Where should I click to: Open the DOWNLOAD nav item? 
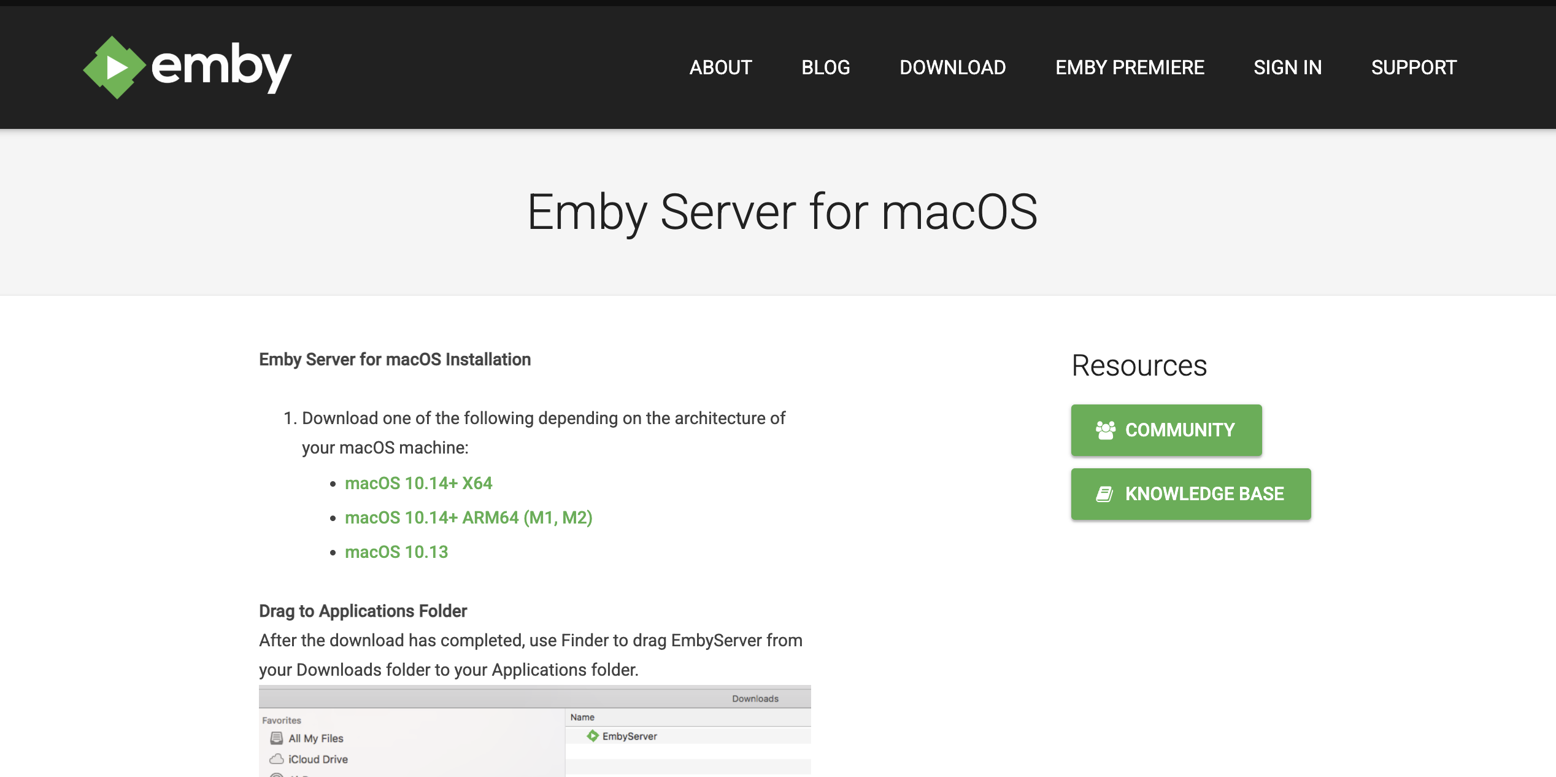point(952,68)
